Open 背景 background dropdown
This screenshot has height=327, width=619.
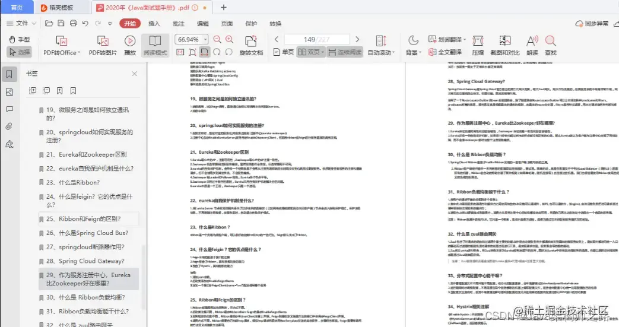[413, 46]
